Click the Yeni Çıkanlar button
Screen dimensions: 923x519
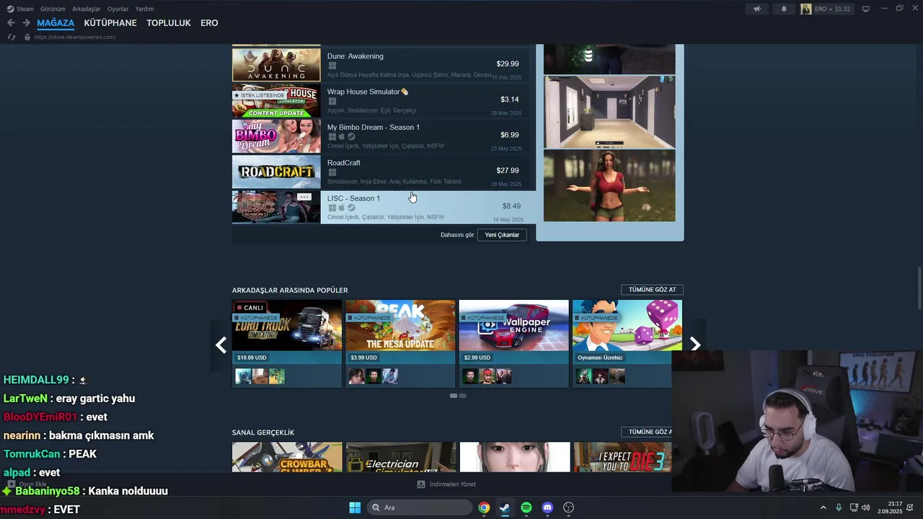tap(502, 235)
